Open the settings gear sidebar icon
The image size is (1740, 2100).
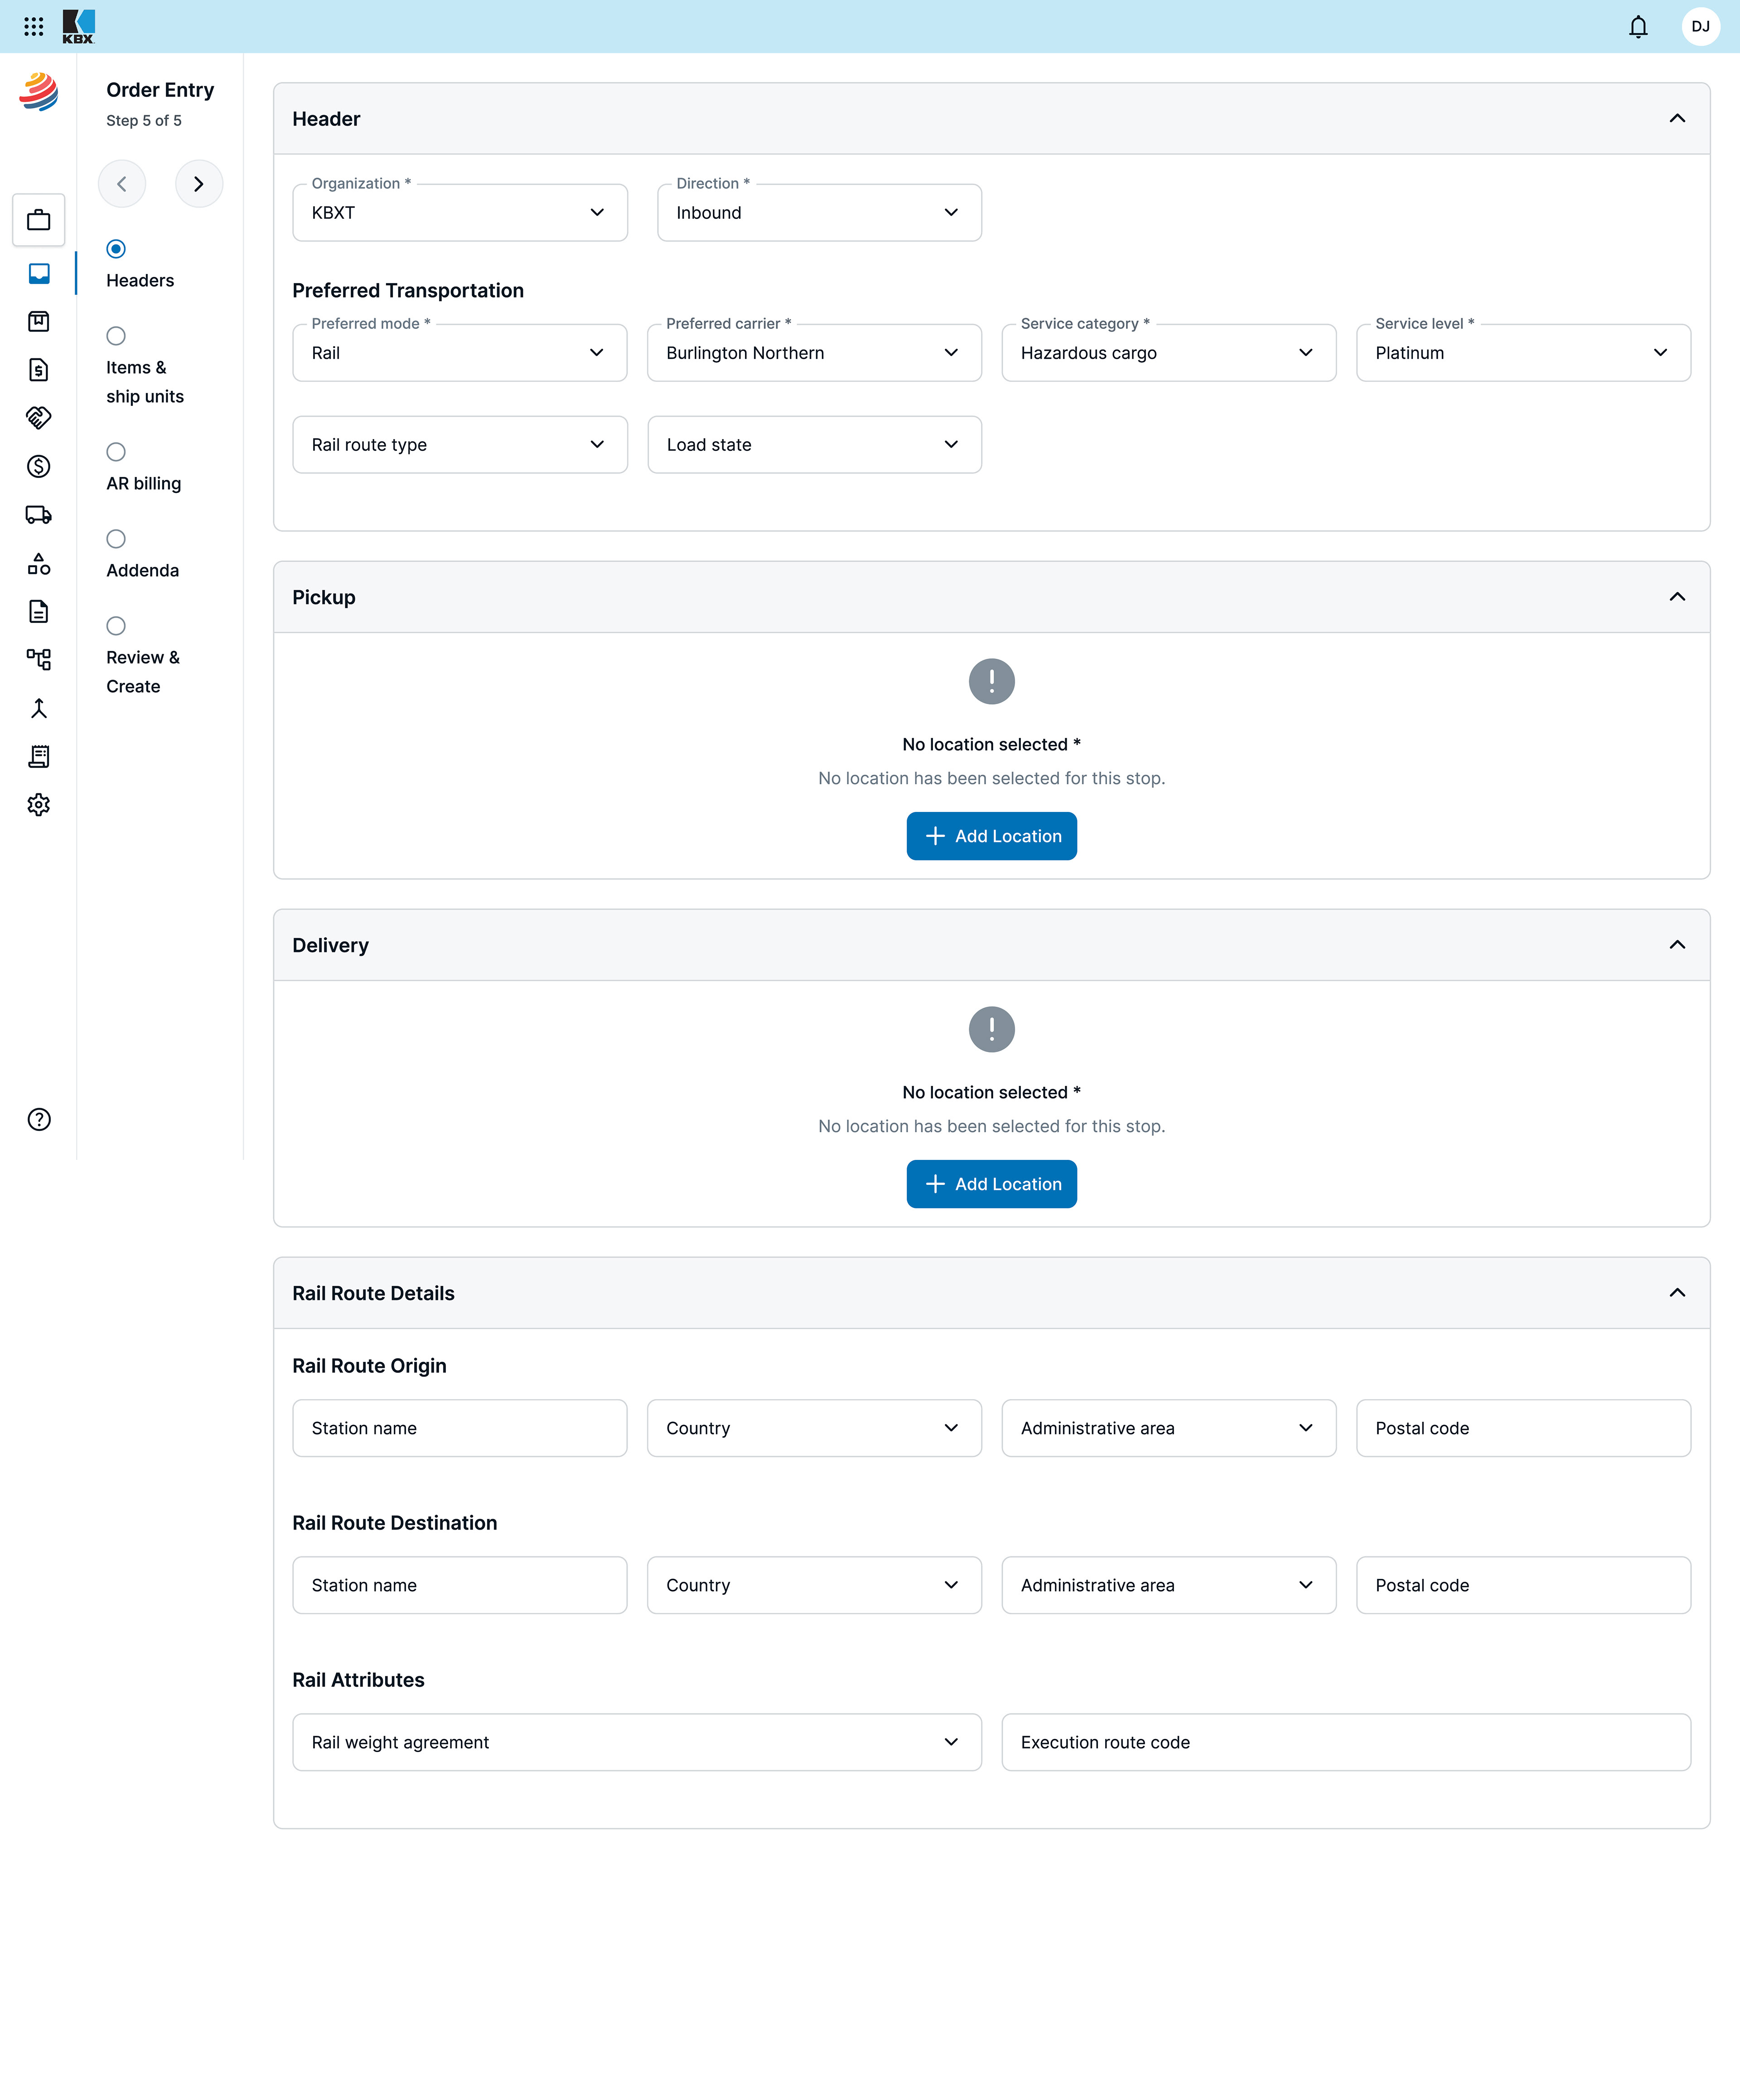click(x=39, y=805)
